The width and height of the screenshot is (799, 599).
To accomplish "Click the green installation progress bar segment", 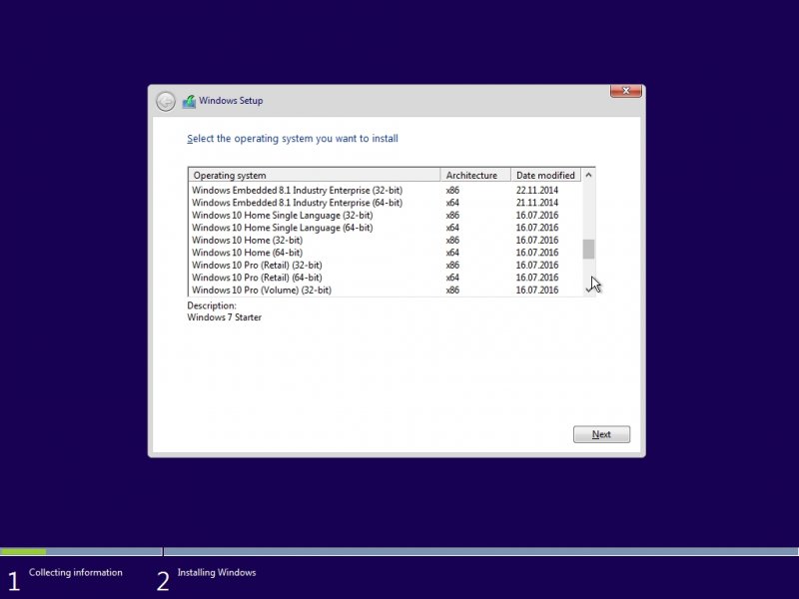I will click(23, 552).
